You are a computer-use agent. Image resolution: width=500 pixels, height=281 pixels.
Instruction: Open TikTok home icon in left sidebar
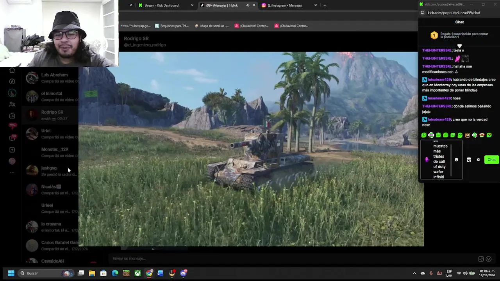point(12,70)
